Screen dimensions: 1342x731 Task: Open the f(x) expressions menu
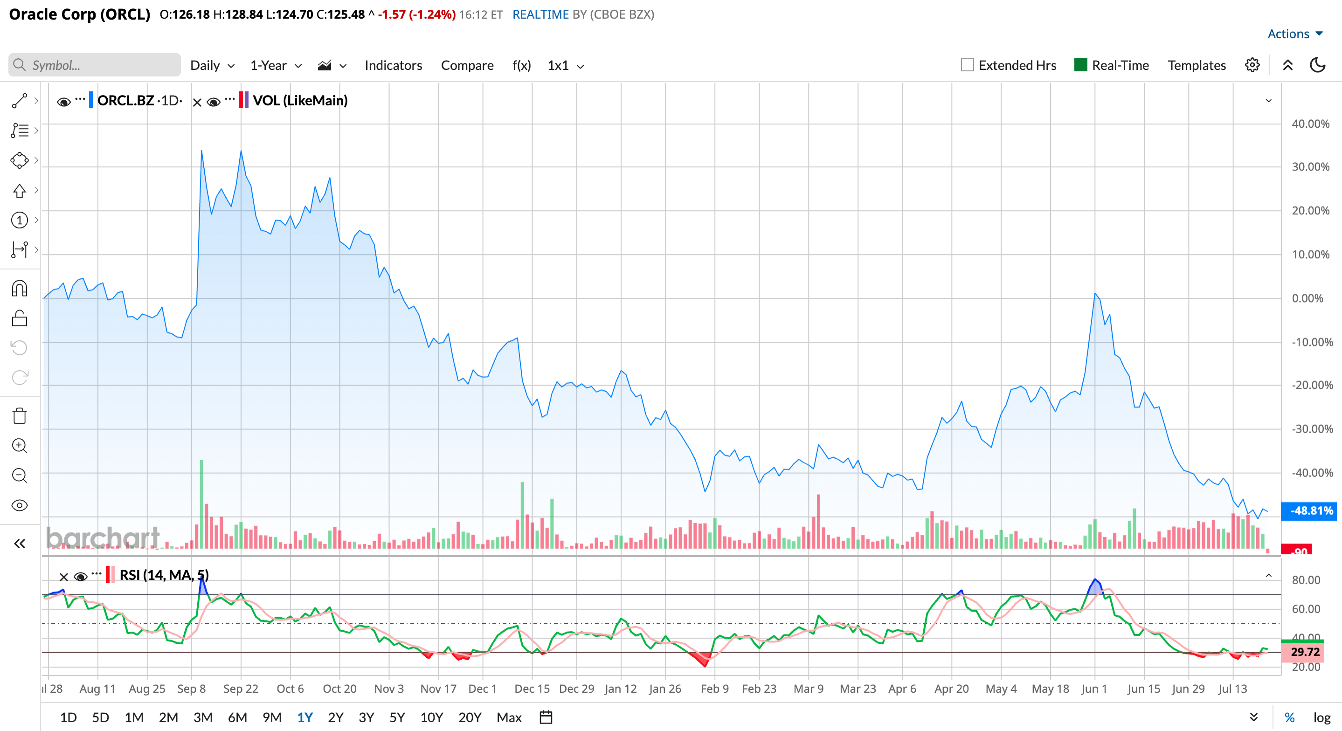pos(521,66)
